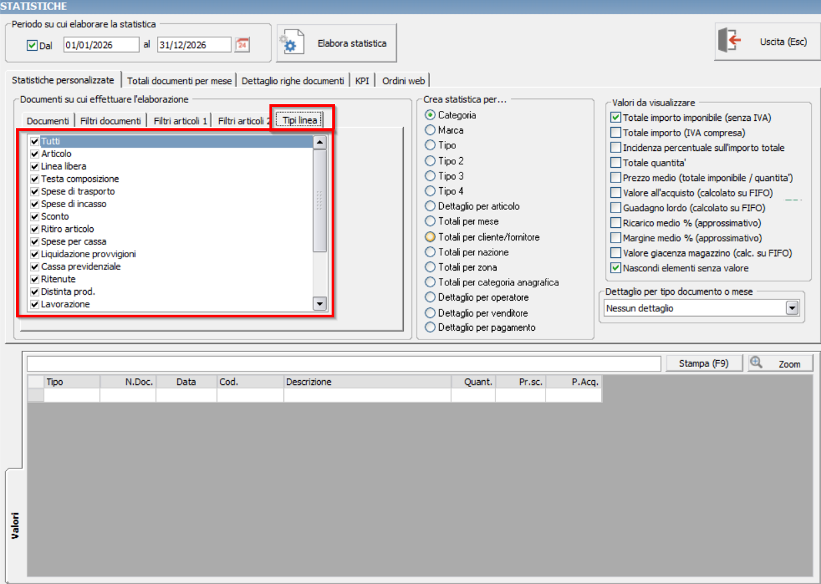
Task: Click the line types list scroll-up arrow
Action: 320,142
